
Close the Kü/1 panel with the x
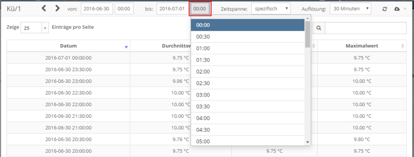405,9
